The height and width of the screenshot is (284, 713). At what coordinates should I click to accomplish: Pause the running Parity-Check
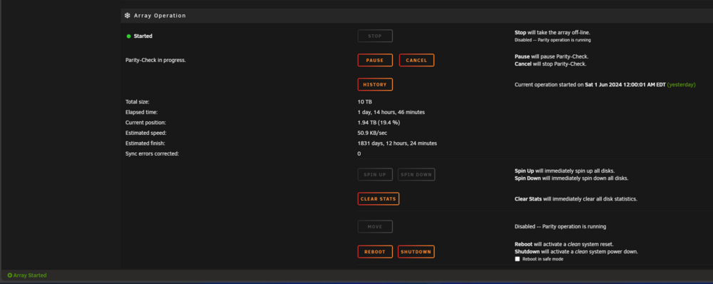[x=375, y=61]
